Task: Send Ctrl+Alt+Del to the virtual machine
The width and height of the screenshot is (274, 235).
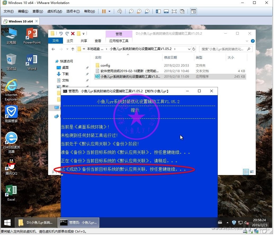Action: 120,11
